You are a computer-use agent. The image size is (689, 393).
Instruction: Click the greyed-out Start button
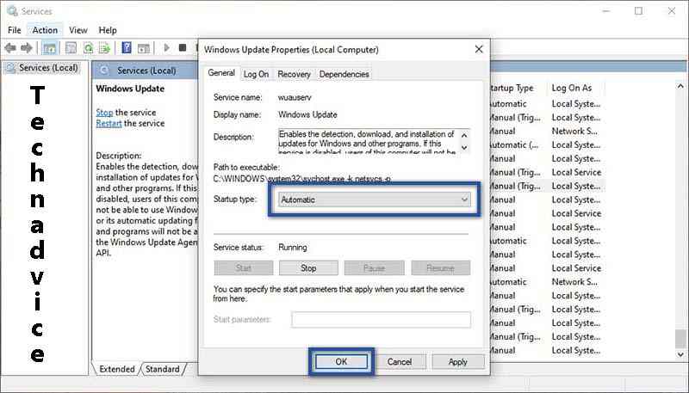[244, 268]
